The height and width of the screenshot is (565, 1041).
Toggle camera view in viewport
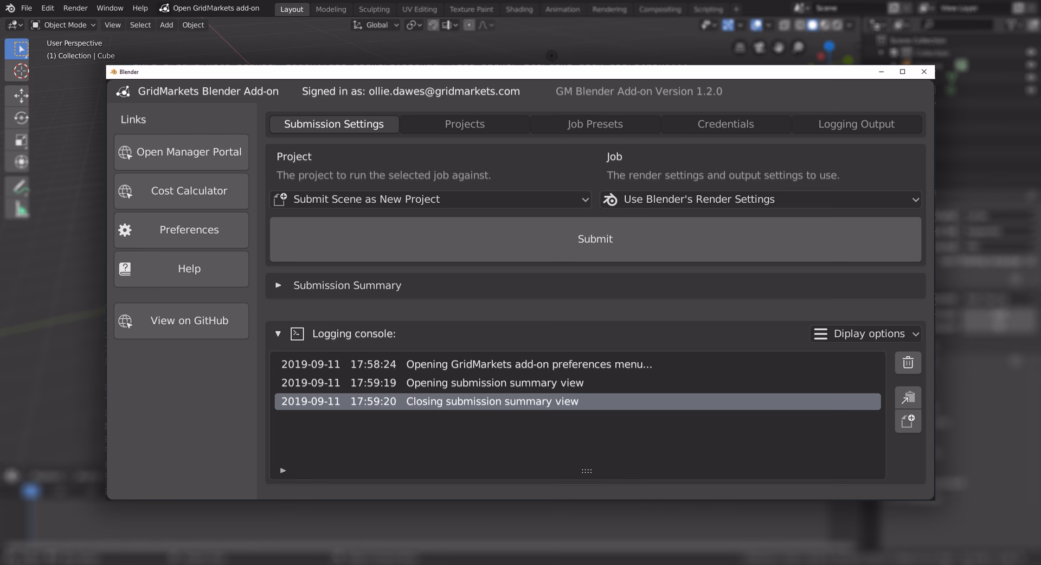759,48
